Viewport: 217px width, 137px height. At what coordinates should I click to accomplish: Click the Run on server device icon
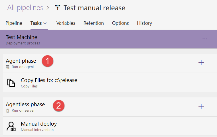8,111
